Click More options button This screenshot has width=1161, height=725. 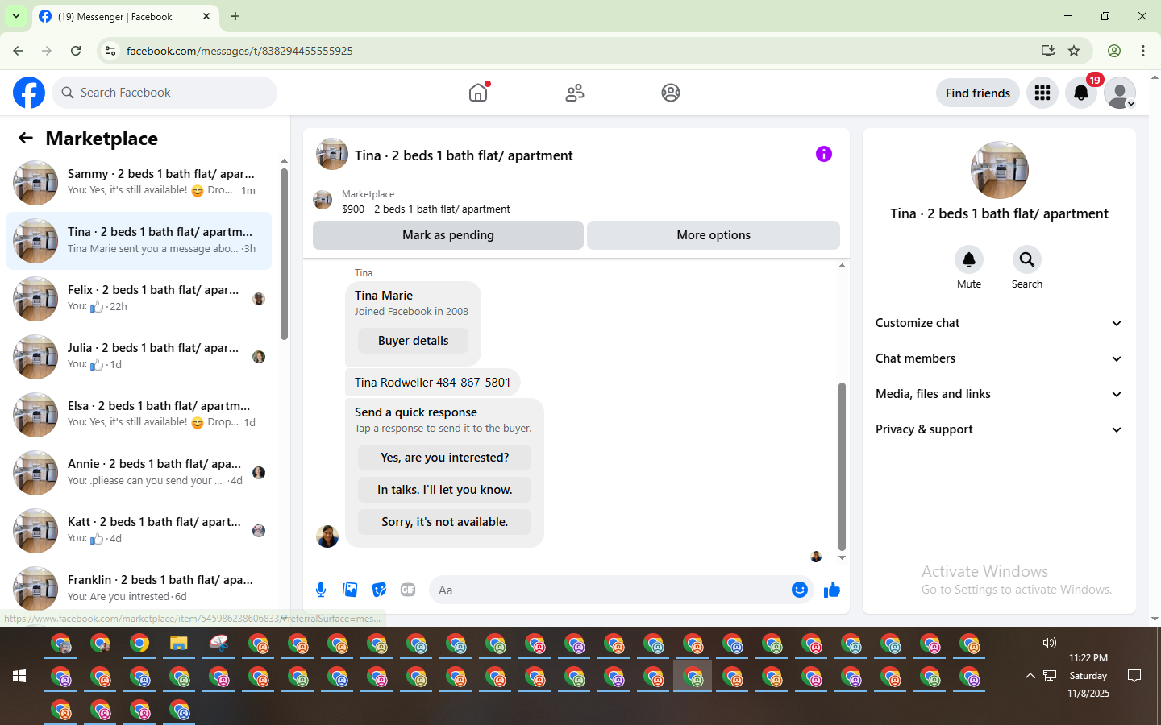(x=714, y=235)
